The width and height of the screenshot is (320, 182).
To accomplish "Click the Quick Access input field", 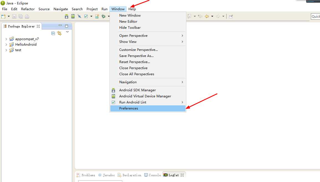I will click(315, 17).
